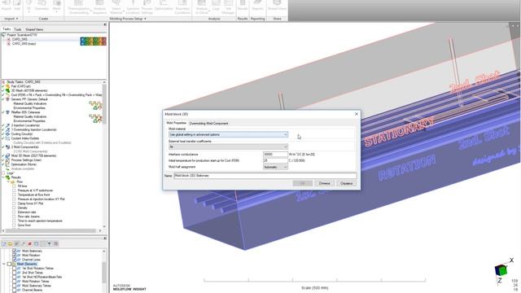Image resolution: width=521 pixels, height=293 pixels.
Task: Click the Initial temperature input field
Action: click(275, 161)
